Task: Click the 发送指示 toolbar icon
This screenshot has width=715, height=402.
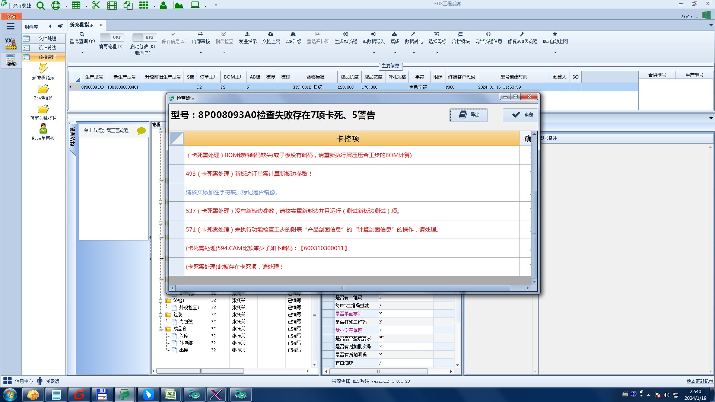Action: [247, 34]
